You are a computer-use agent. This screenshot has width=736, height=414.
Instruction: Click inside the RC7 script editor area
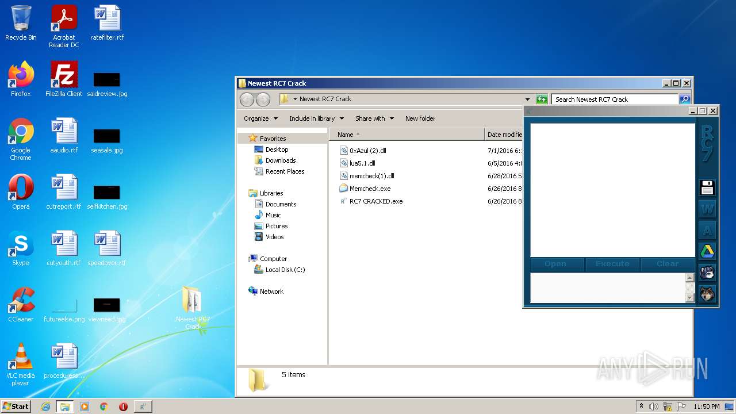click(x=612, y=190)
